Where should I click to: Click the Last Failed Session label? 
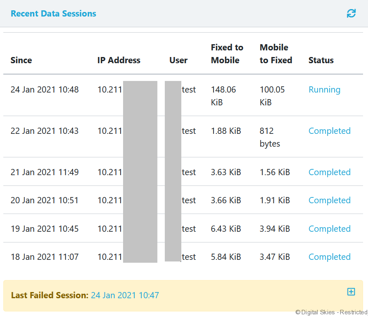[50, 295]
